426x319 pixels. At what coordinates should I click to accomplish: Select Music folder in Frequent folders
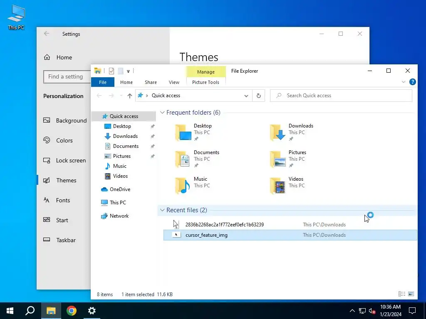coord(192,186)
